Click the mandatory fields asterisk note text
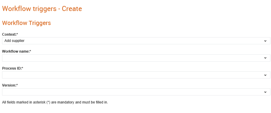This screenshot has width=271, height=113. (55, 102)
